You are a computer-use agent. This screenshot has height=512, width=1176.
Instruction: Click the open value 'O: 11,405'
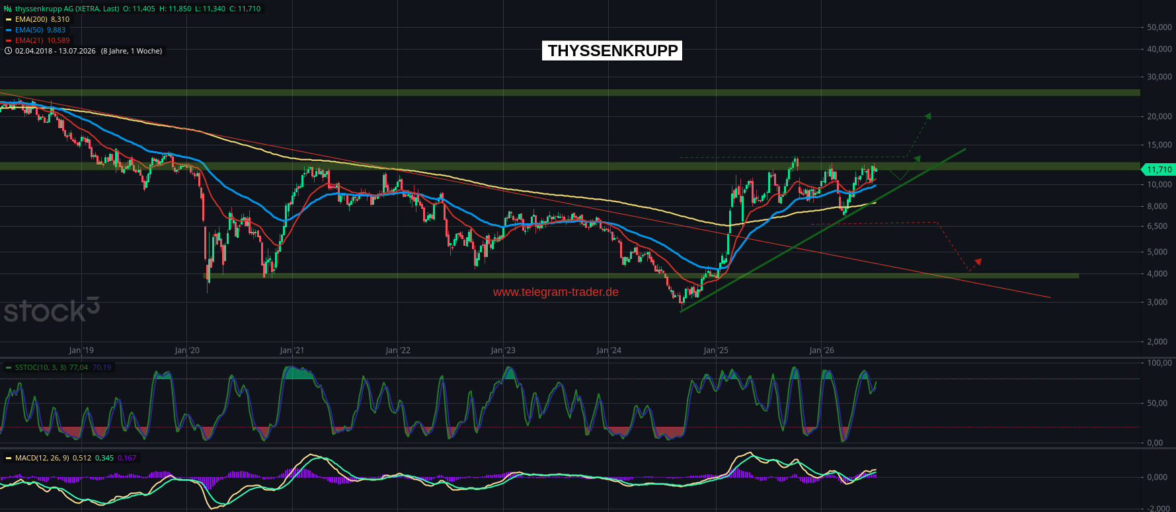click(139, 9)
